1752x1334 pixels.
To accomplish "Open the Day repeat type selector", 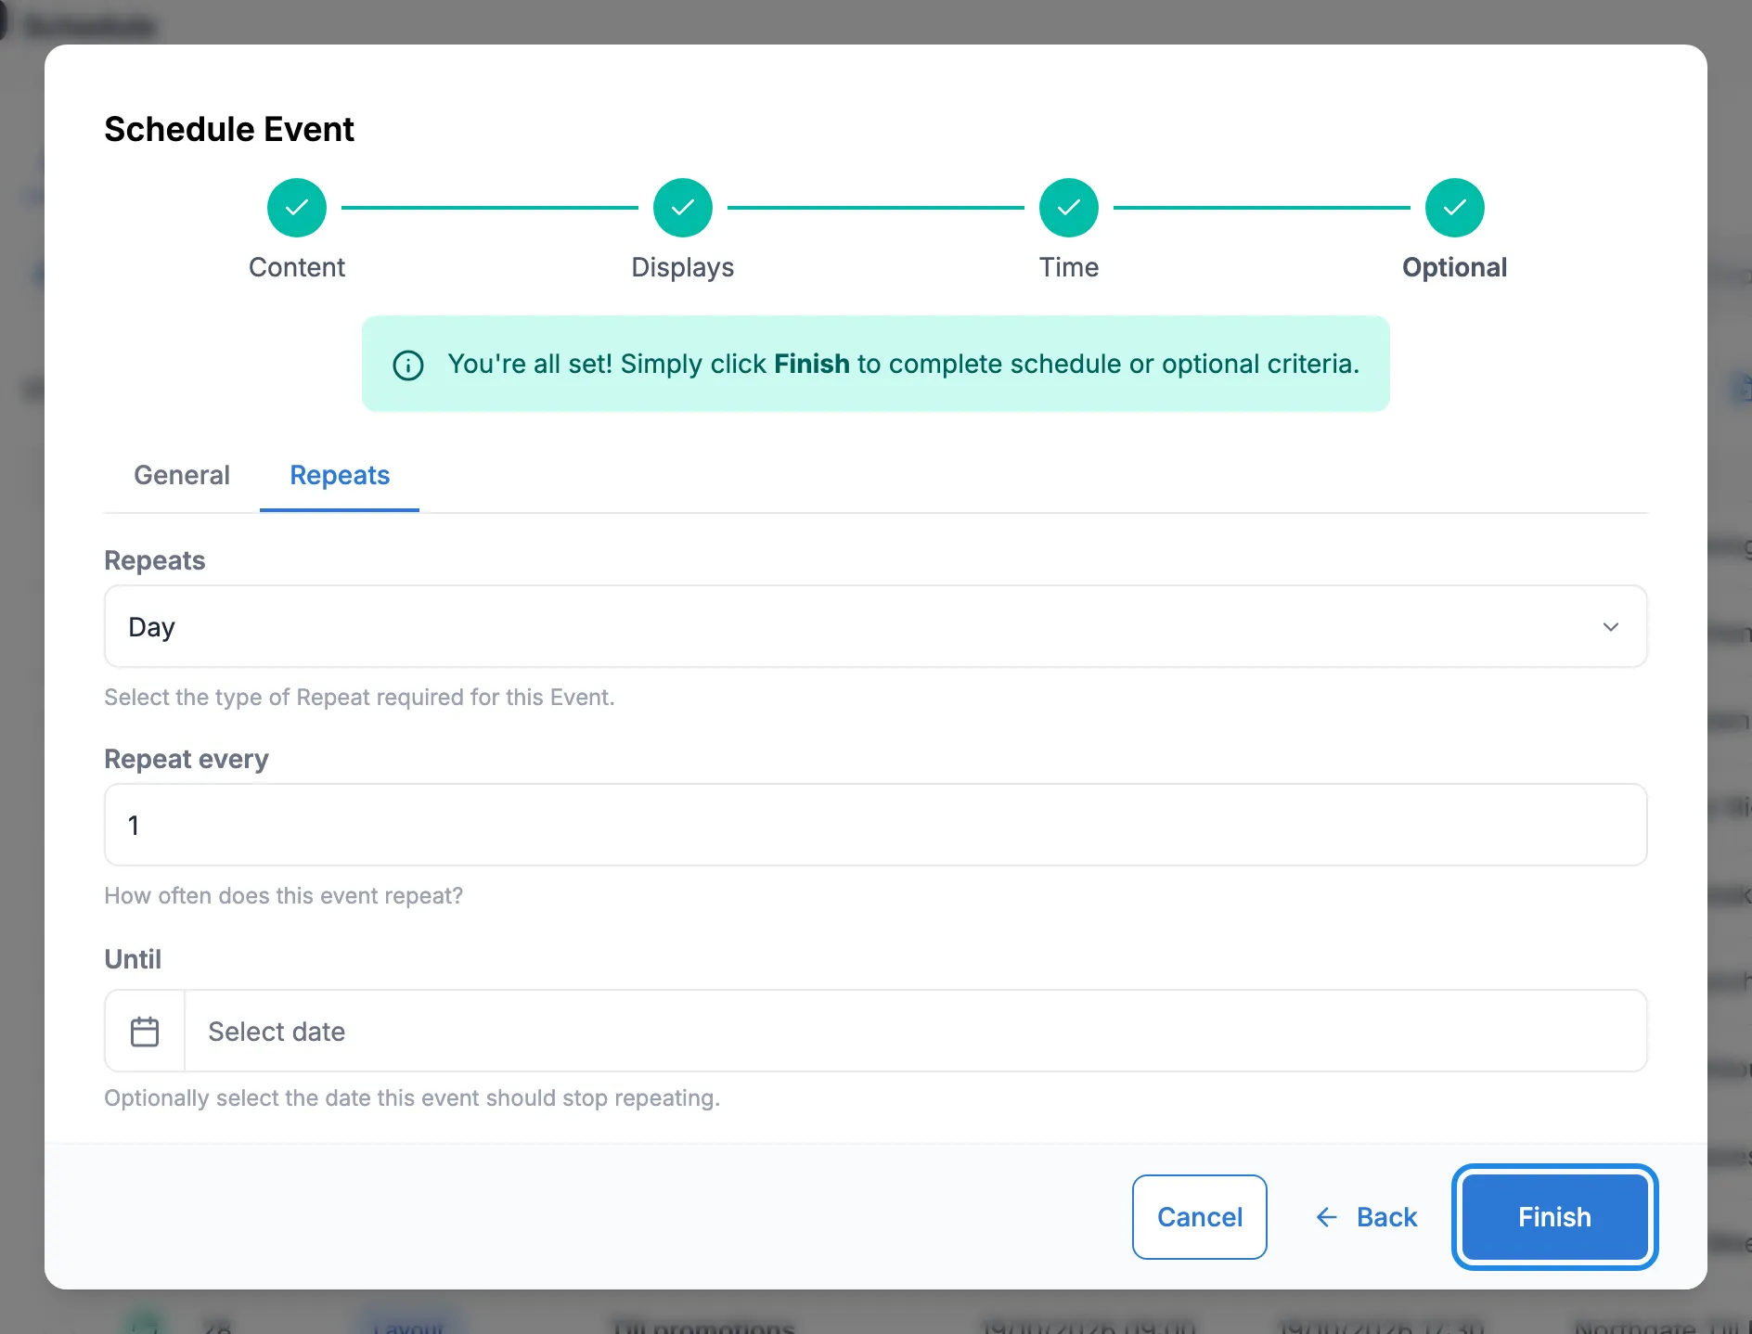I will (876, 626).
